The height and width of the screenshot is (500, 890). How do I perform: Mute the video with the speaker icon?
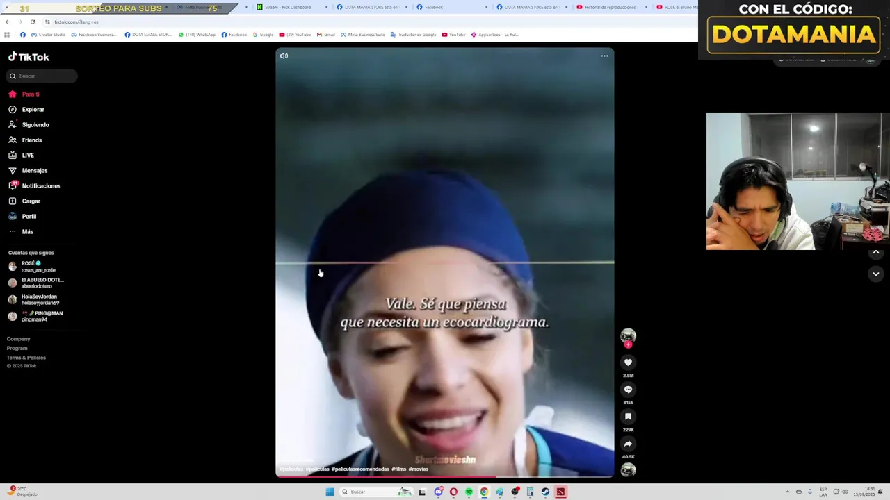(x=284, y=56)
